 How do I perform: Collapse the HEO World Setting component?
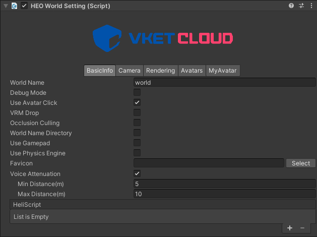[x=6, y=6]
